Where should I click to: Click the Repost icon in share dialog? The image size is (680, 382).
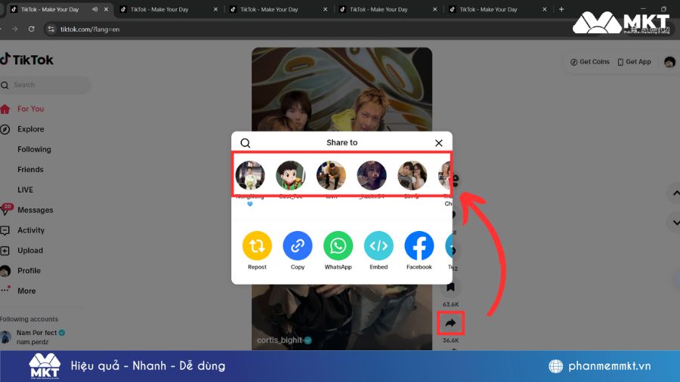[257, 246]
